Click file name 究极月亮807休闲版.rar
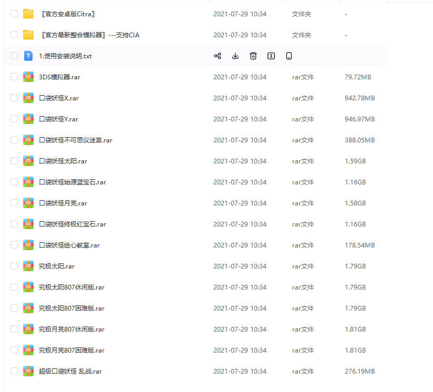The height and width of the screenshot is (392, 433). click(x=71, y=329)
